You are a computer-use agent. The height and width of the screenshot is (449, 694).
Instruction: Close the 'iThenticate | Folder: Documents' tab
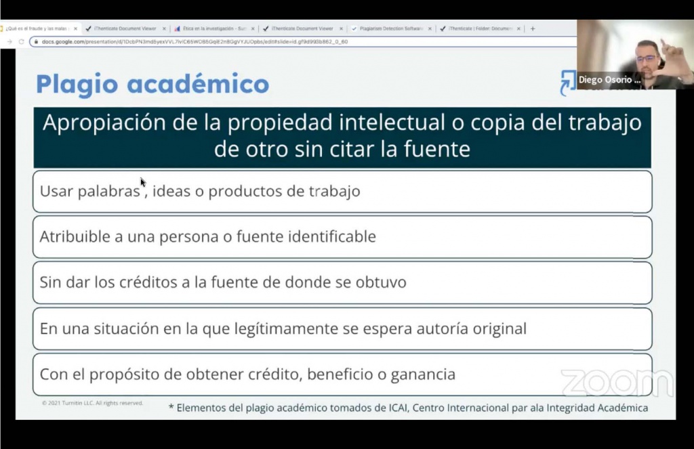[518, 28]
